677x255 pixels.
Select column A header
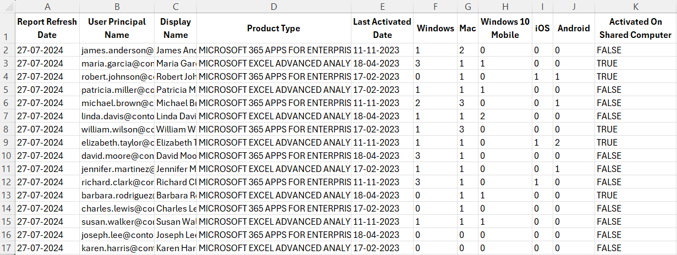coord(47,6)
